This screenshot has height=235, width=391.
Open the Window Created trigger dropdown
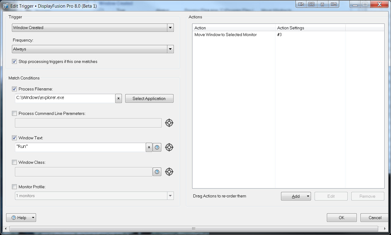tap(170, 28)
